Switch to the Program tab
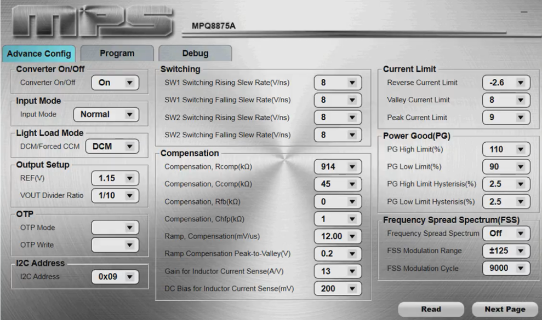Image resolution: width=542 pixels, height=320 pixels. tap(117, 53)
